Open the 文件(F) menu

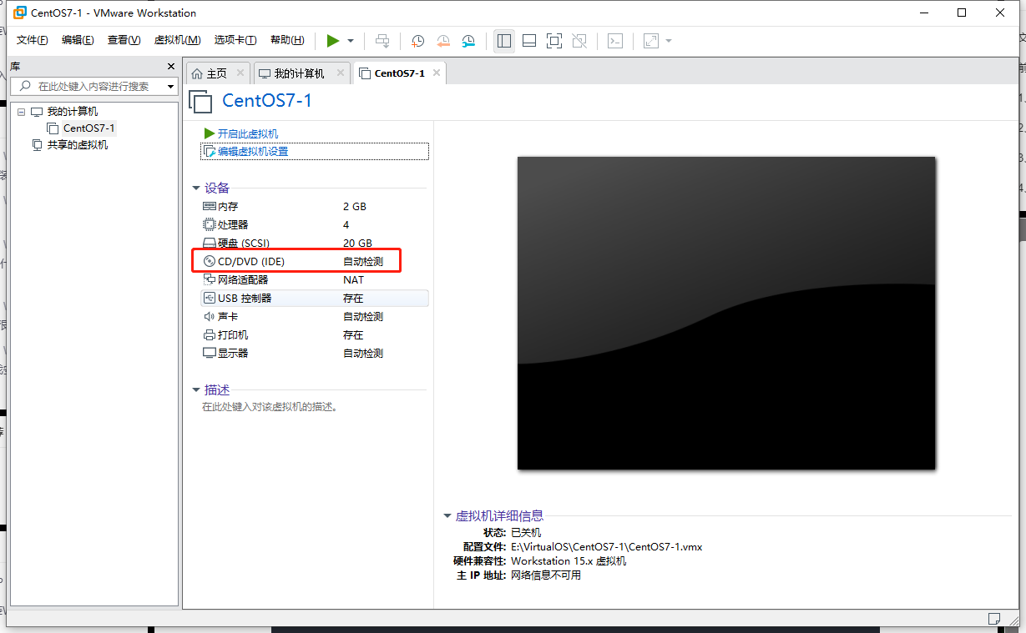pyautogui.click(x=33, y=40)
